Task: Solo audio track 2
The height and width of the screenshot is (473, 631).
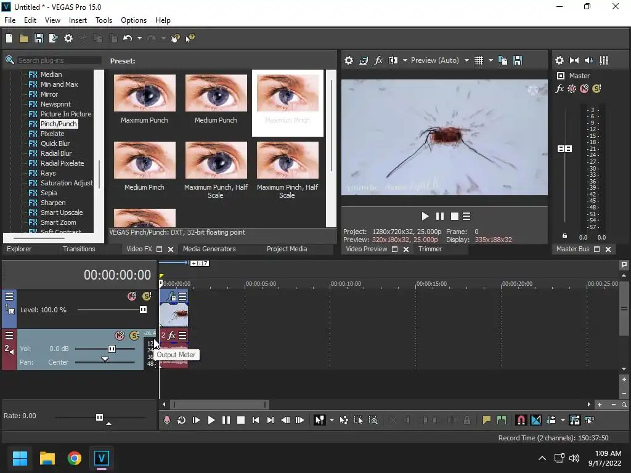Action: 134,335
